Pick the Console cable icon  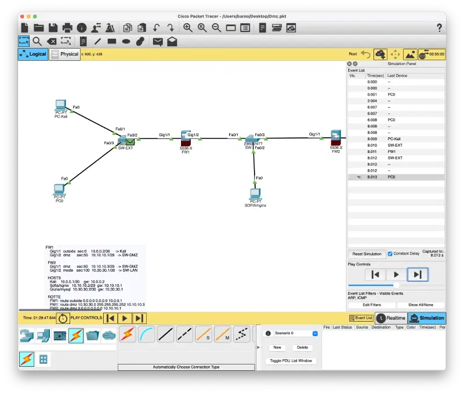pyautogui.click(x=146, y=334)
